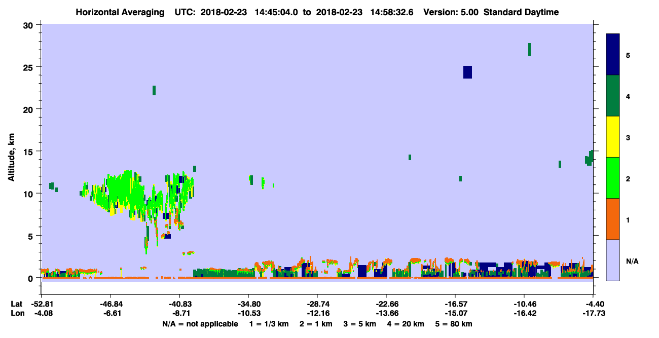
Task: Click the altitude tick label '15'
Action: coord(29,152)
